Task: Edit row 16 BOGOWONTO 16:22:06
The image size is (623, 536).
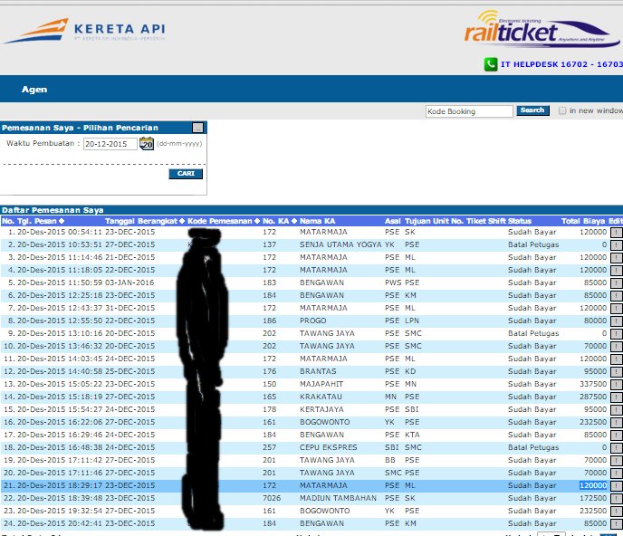Action: [616, 423]
